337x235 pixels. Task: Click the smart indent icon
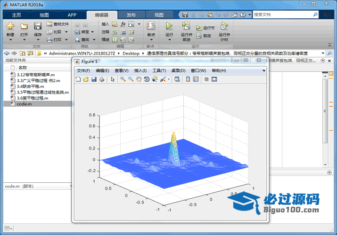tap(115, 39)
